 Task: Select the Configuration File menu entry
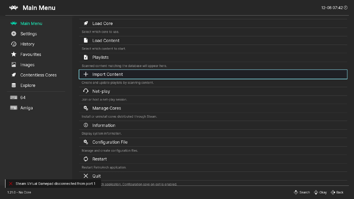coord(110,142)
